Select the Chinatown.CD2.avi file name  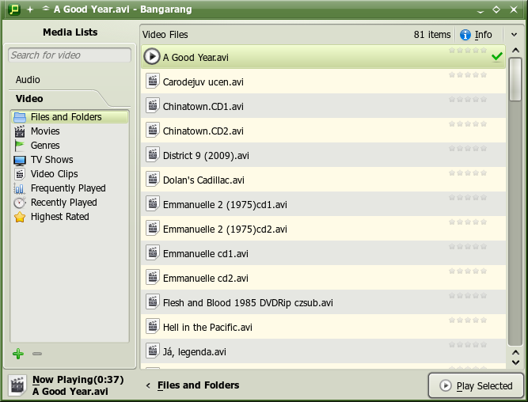[x=203, y=131]
